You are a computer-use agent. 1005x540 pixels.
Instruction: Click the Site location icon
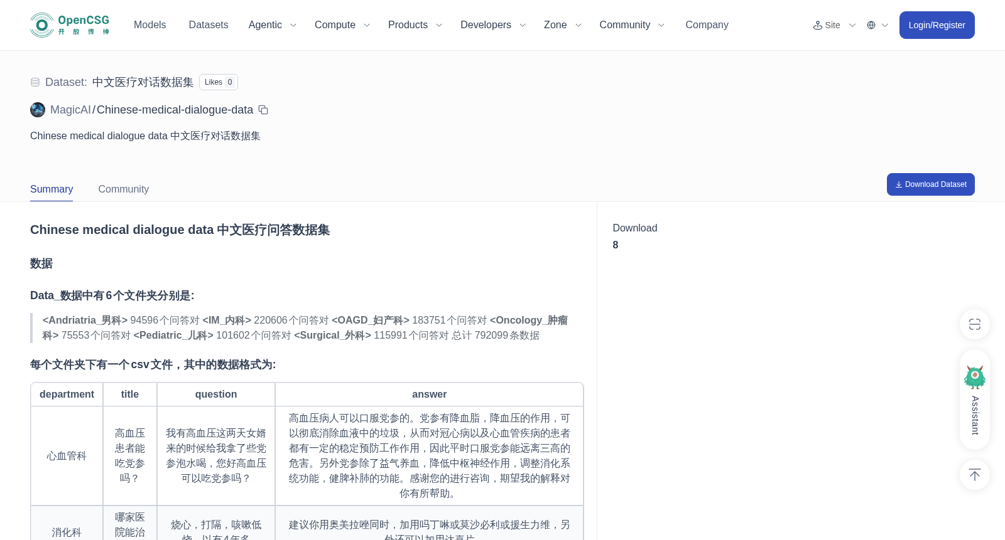tap(818, 25)
